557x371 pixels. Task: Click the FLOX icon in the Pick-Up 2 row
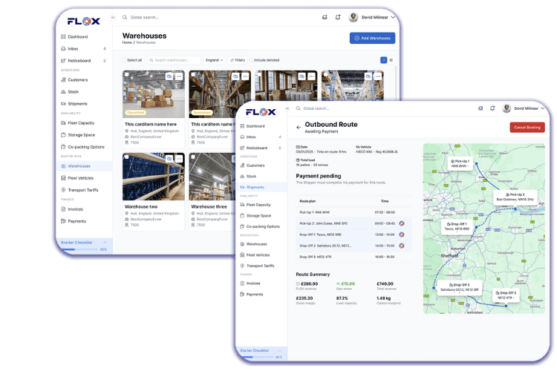click(401, 223)
